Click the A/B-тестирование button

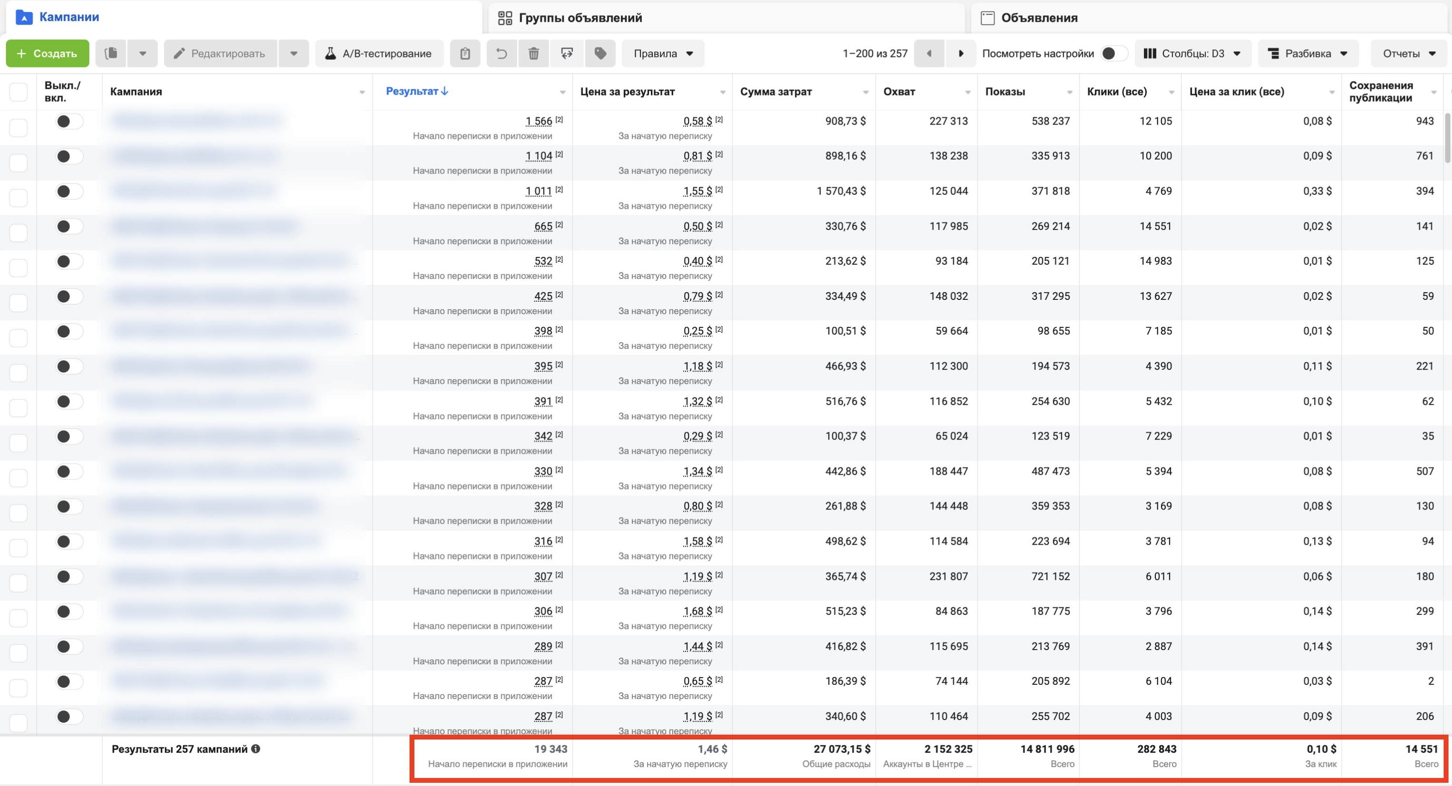point(379,54)
